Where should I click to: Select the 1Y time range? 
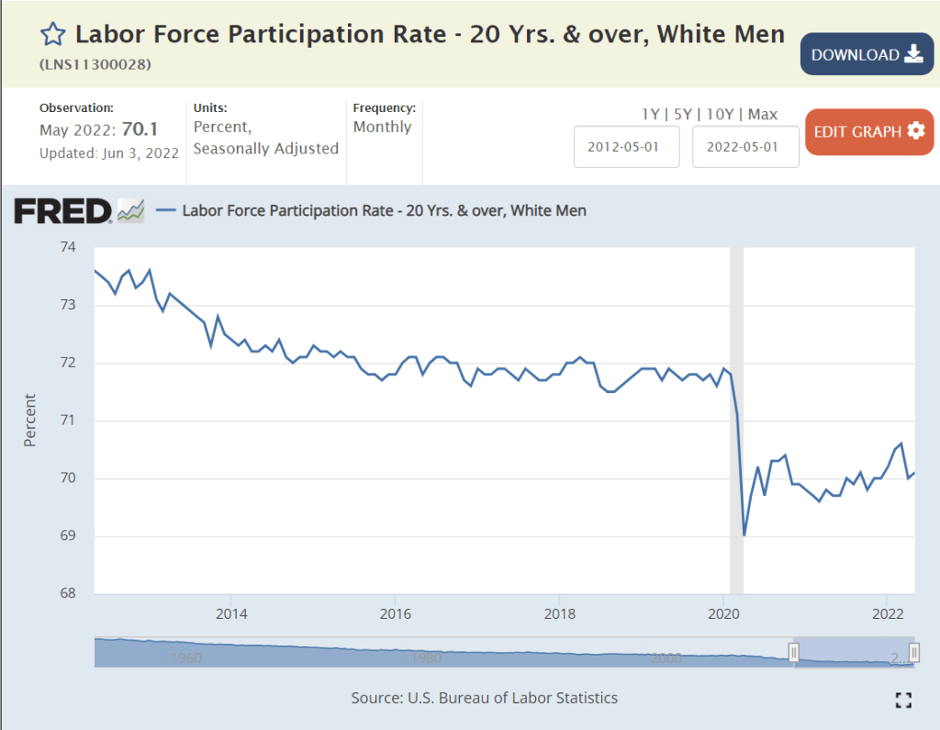(650, 114)
